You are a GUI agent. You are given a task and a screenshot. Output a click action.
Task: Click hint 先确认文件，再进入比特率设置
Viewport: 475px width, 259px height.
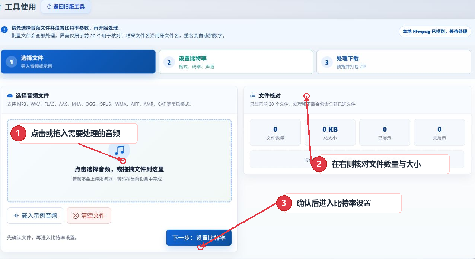(x=42, y=237)
